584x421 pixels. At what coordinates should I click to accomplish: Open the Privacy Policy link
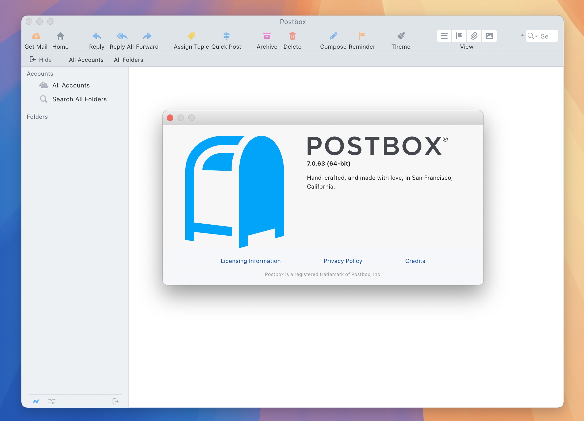[343, 261]
